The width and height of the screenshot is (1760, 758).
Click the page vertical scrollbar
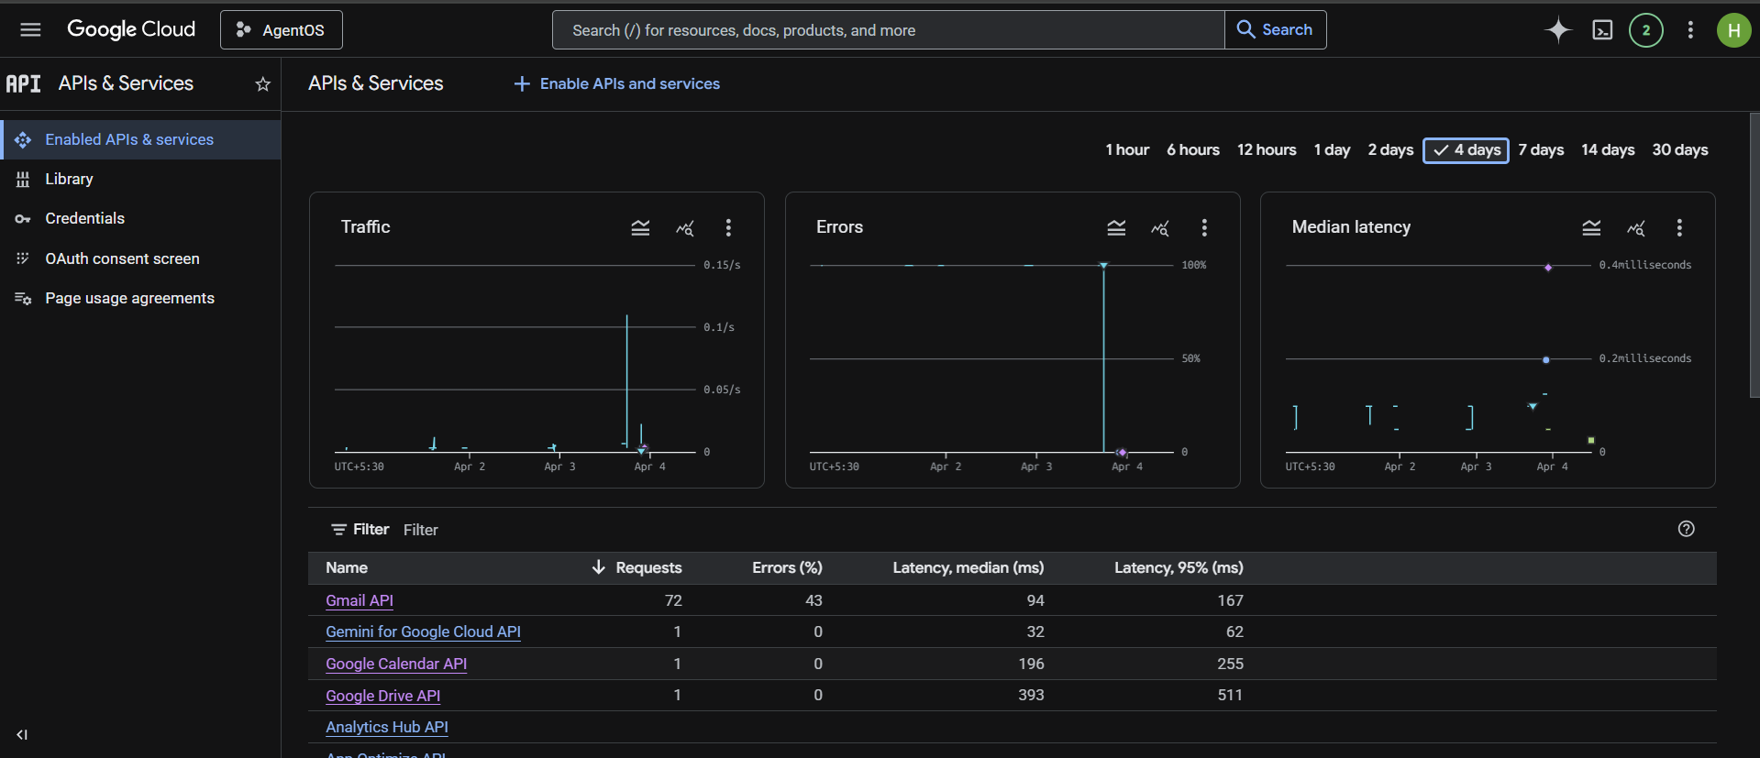(1754, 255)
